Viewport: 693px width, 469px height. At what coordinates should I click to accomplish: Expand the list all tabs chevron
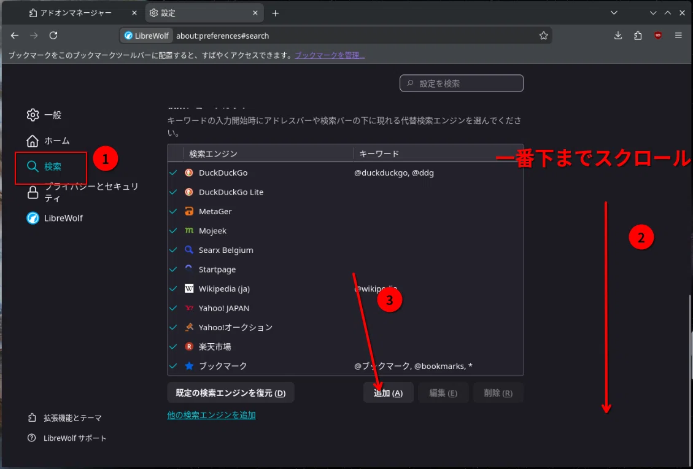click(x=613, y=13)
